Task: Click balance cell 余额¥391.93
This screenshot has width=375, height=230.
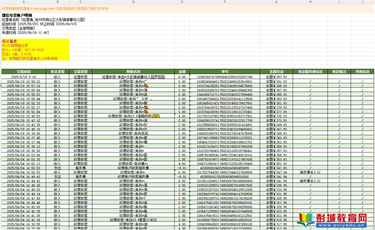Action: click(x=276, y=82)
